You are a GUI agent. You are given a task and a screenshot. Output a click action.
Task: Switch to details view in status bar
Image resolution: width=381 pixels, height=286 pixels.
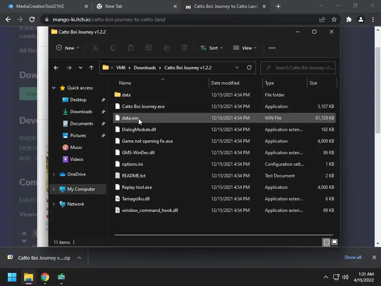(326, 242)
